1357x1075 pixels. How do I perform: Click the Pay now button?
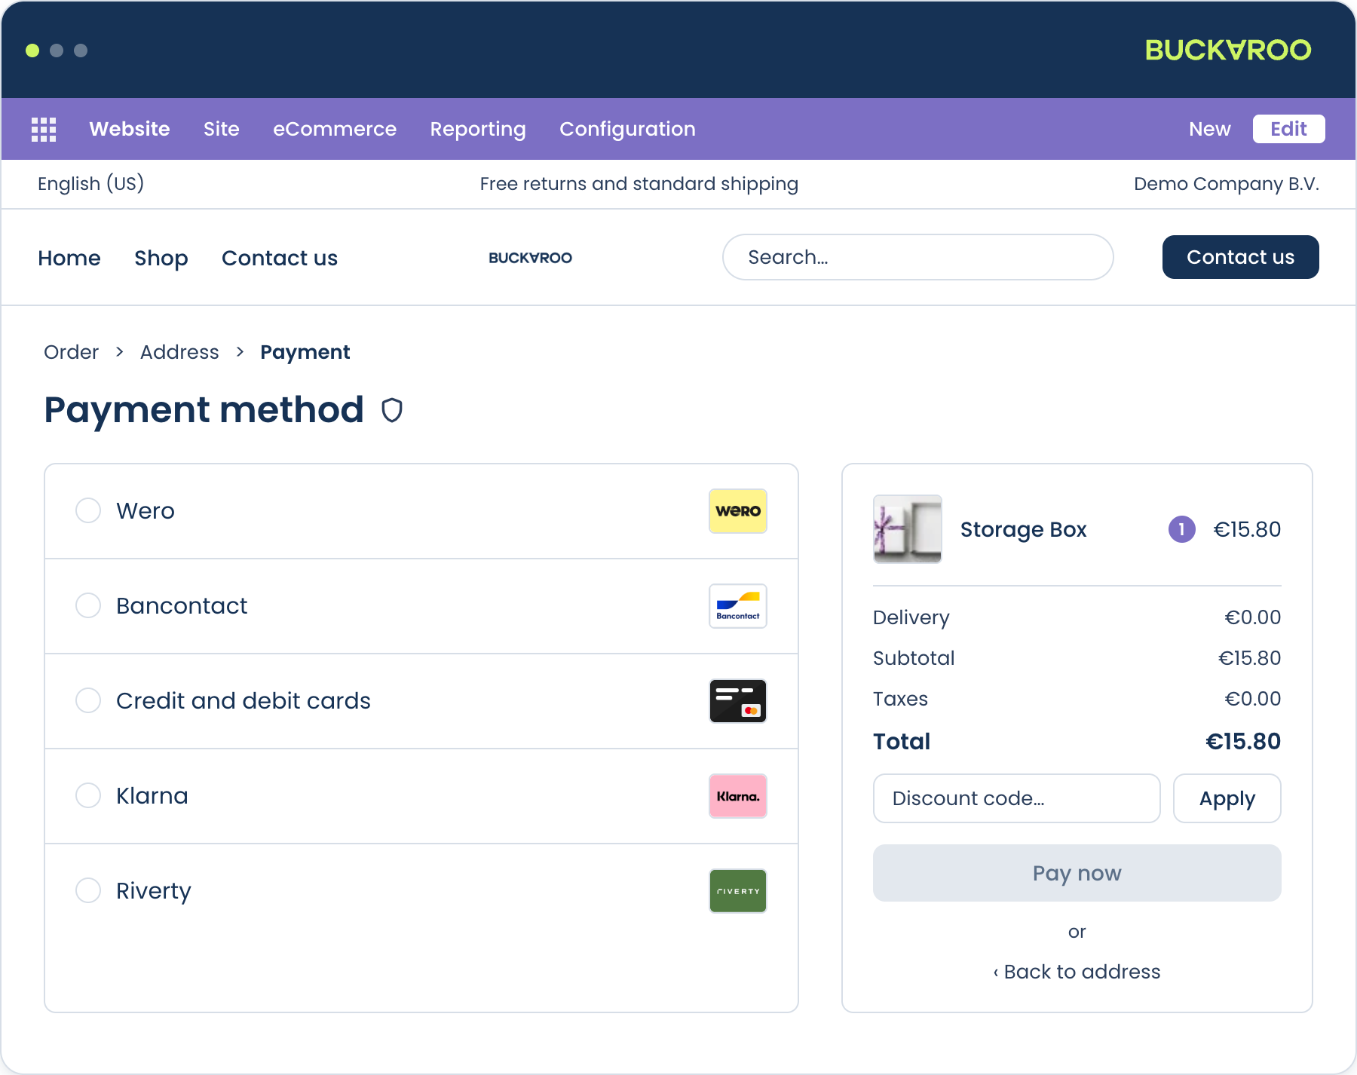(1077, 873)
